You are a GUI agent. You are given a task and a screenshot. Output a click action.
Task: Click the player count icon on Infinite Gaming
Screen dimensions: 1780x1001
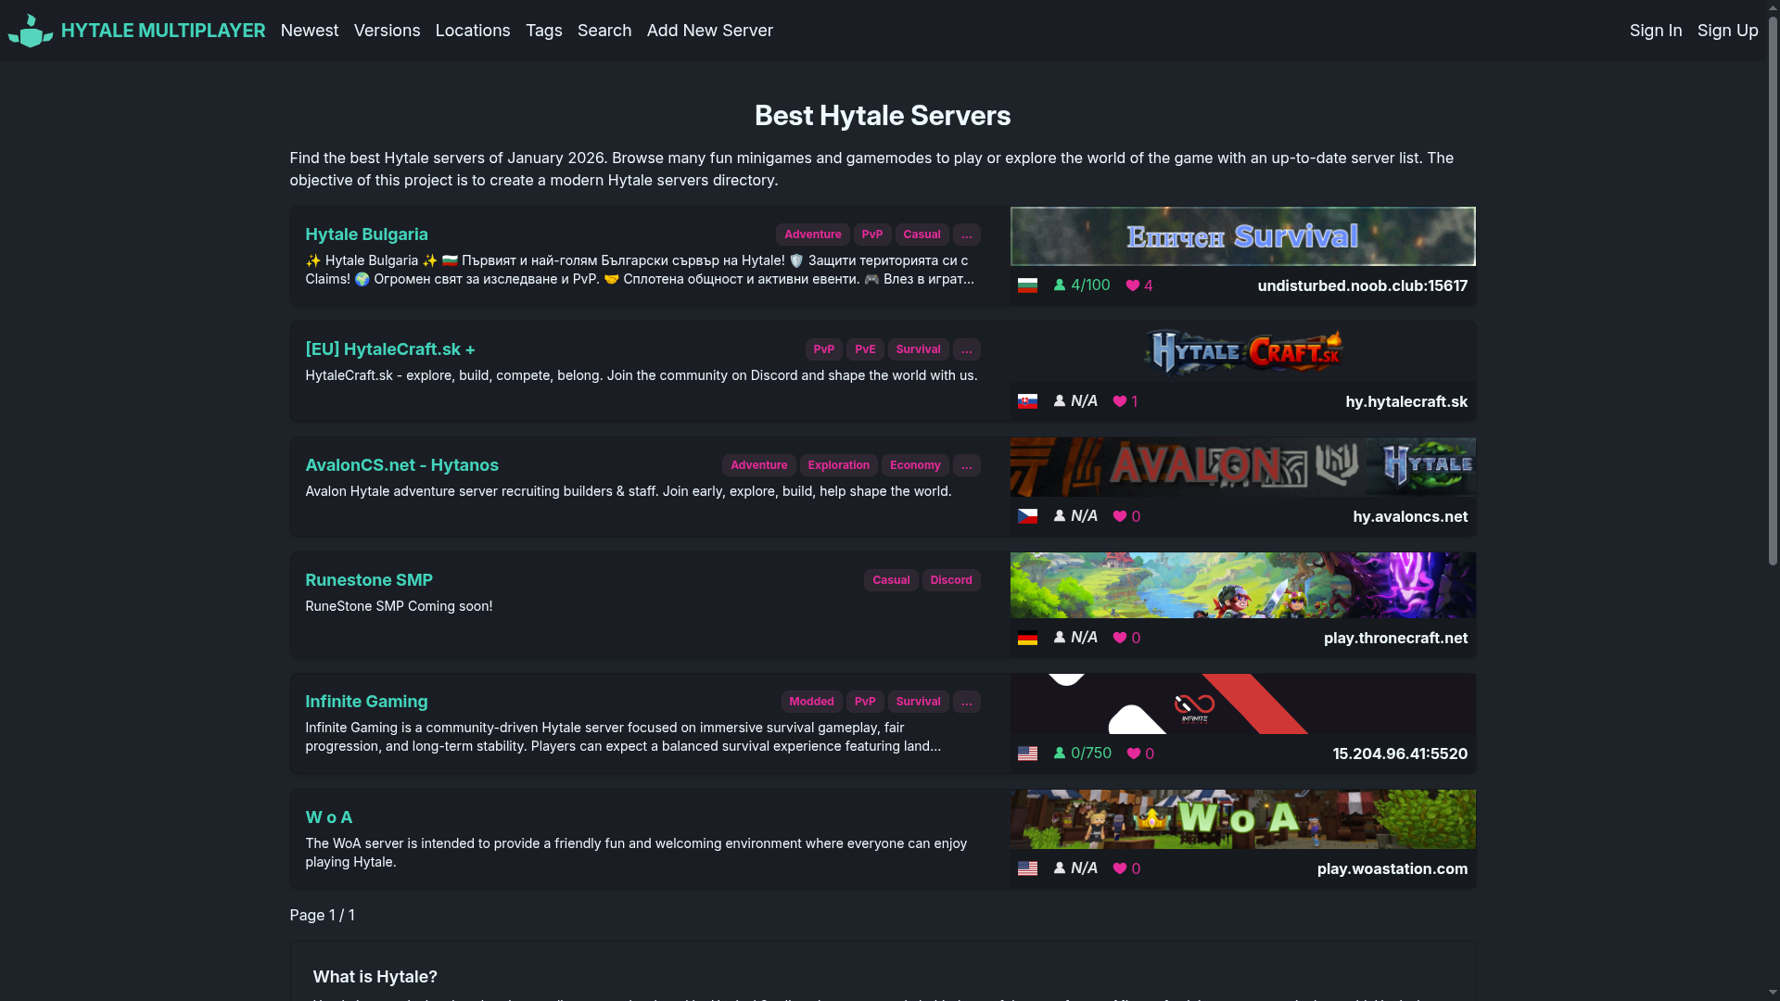click(x=1059, y=754)
